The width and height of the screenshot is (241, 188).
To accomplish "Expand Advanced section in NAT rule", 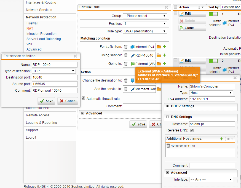I will (83, 113).
